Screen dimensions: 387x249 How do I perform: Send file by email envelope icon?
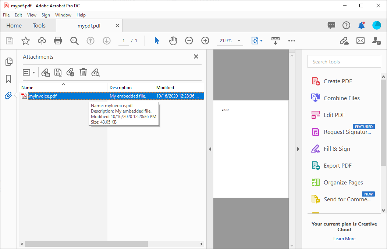click(x=361, y=41)
